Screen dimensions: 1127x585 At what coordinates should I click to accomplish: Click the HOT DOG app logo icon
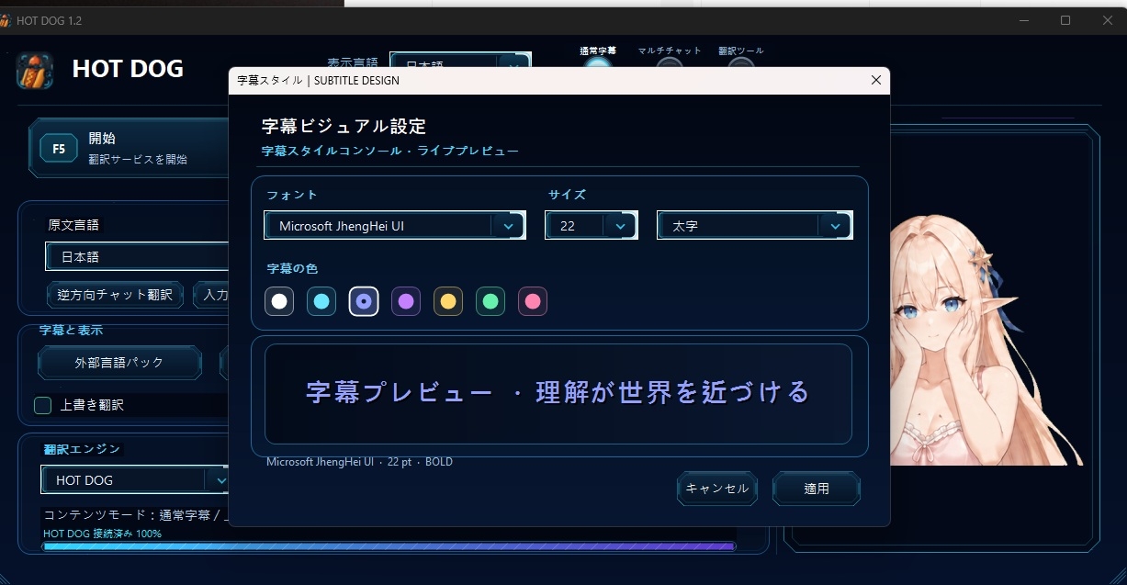pyautogui.click(x=34, y=70)
